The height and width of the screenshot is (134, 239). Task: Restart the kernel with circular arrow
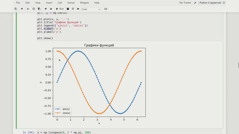[x=73, y=9]
